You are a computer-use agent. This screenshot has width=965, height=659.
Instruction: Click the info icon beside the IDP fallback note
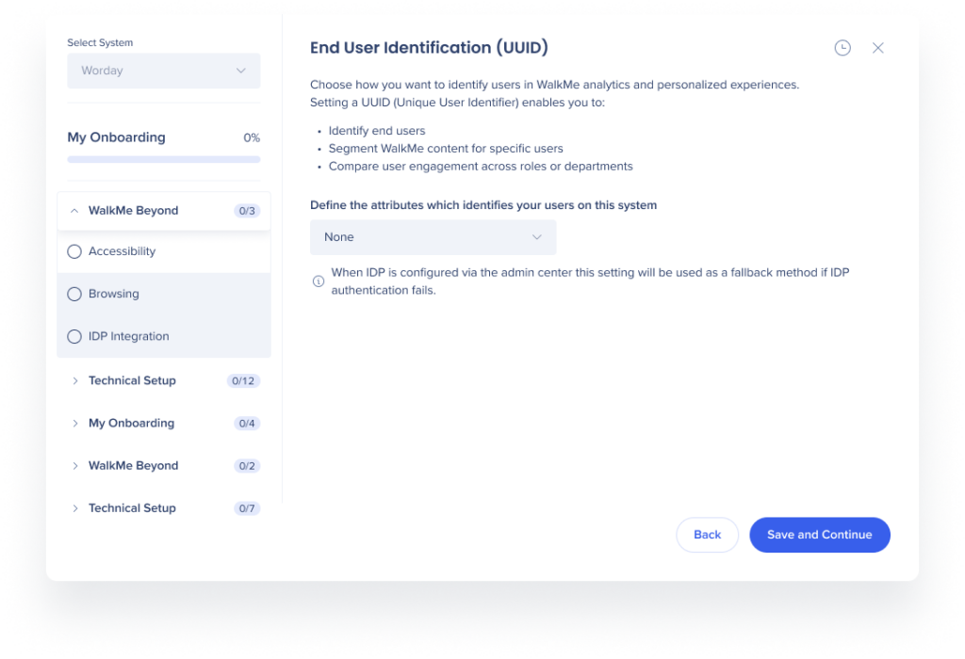click(x=319, y=281)
